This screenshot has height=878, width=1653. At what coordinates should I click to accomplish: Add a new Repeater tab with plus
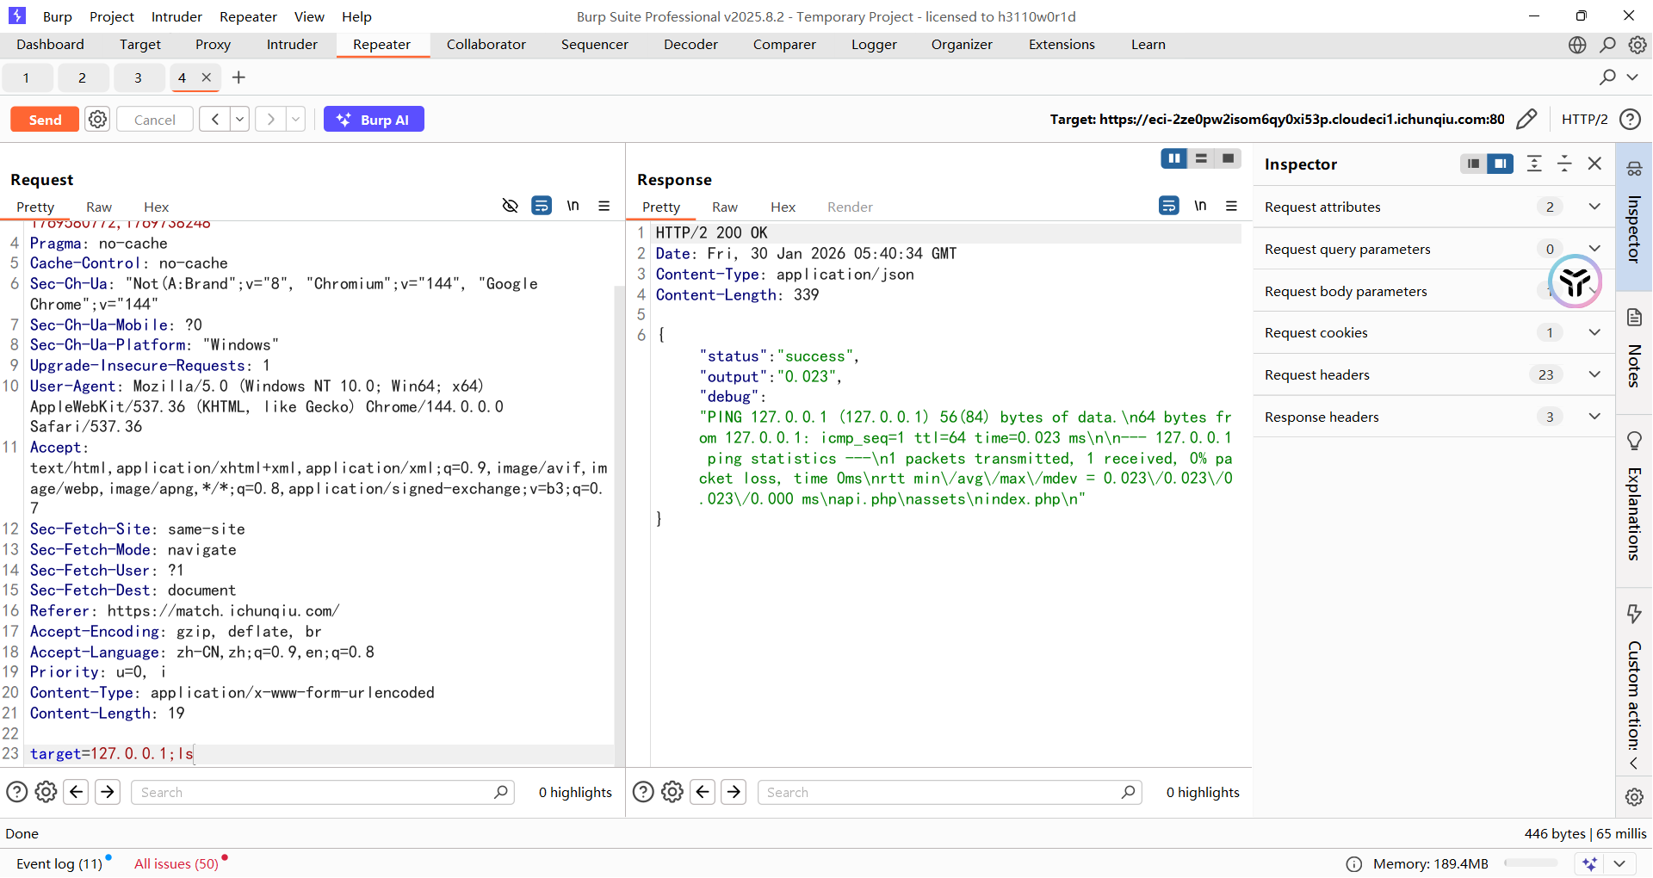pyautogui.click(x=239, y=77)
